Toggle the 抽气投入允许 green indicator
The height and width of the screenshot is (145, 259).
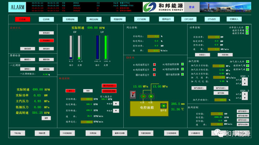(248, 61)
